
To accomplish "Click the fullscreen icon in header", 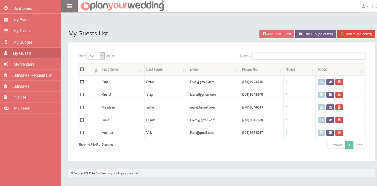I will (376, 6).
